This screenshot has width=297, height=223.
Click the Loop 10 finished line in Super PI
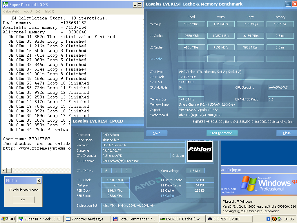pyautogui.click(x=48, y=83)
